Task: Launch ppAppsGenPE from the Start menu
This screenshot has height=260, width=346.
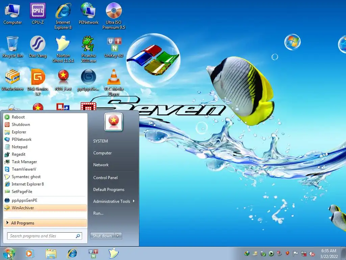Action: pos(45,200)
